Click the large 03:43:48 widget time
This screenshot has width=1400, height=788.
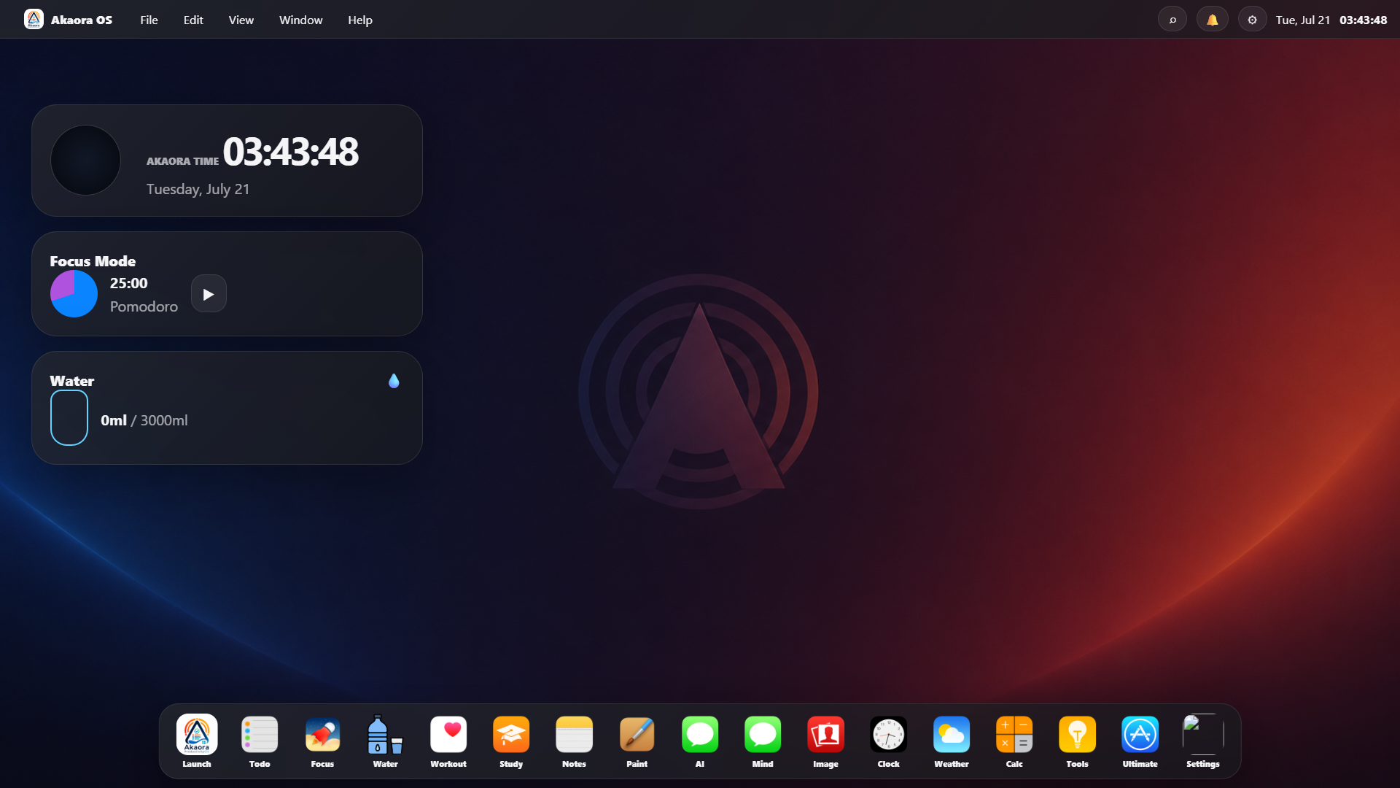click(290, 152)
